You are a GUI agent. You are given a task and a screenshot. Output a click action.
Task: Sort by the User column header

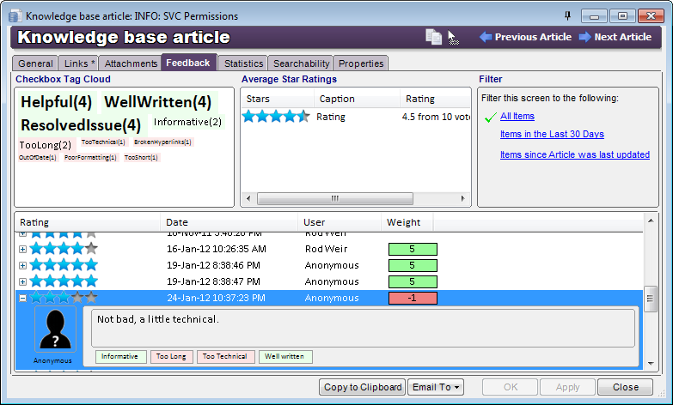(x=340, y=222)
